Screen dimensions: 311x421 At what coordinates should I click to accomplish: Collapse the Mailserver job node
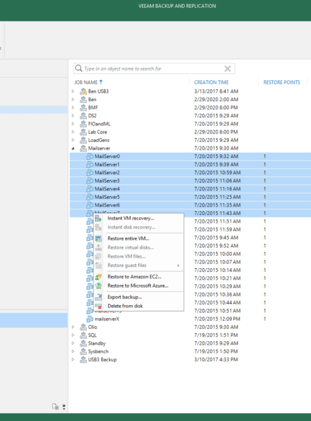pyautogui.click(x=73, y=148)
